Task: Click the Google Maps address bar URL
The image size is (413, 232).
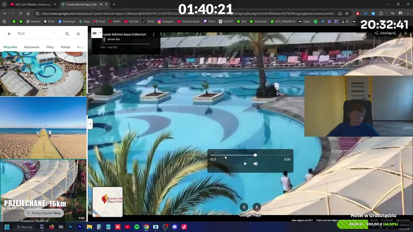Action: click(x=188, y=14)
